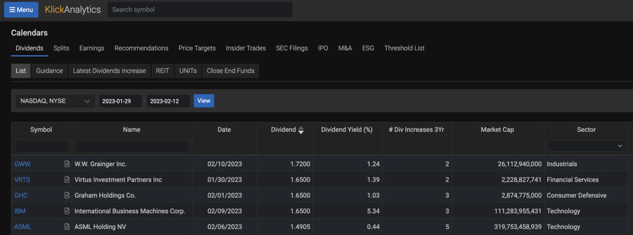The width and height of the screenshot is (633, 235).
Task: Sort by the Market Cap header
Action: coord(497,130)
